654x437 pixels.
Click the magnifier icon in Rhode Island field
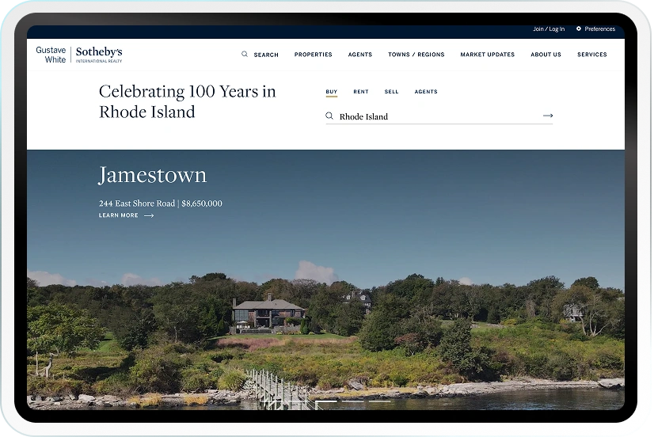[x=329, y=116]
